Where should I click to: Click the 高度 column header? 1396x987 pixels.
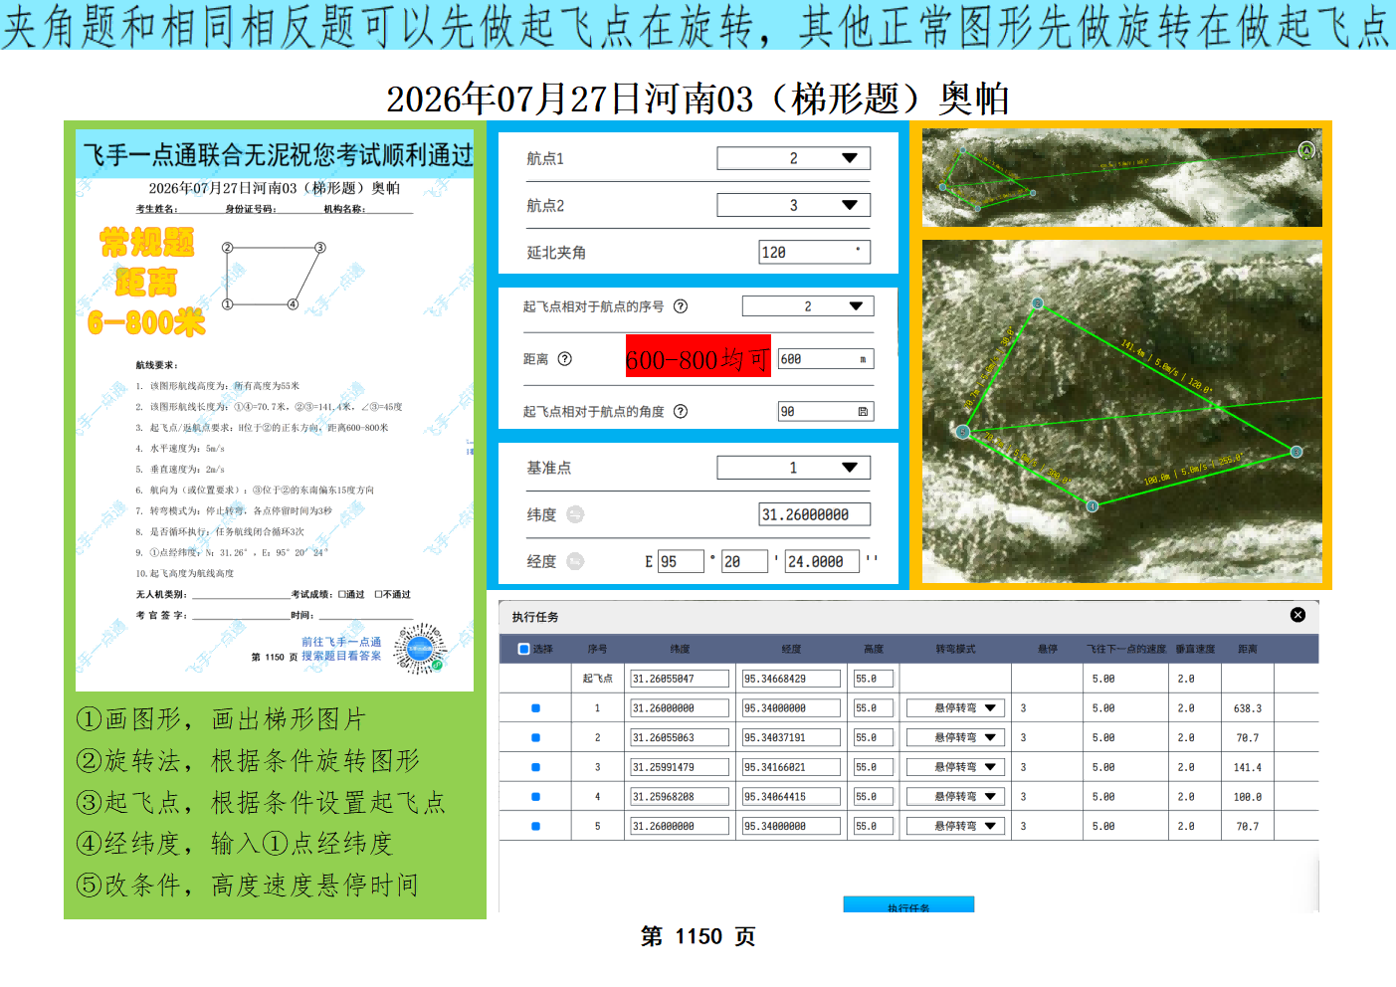(874, 649)
